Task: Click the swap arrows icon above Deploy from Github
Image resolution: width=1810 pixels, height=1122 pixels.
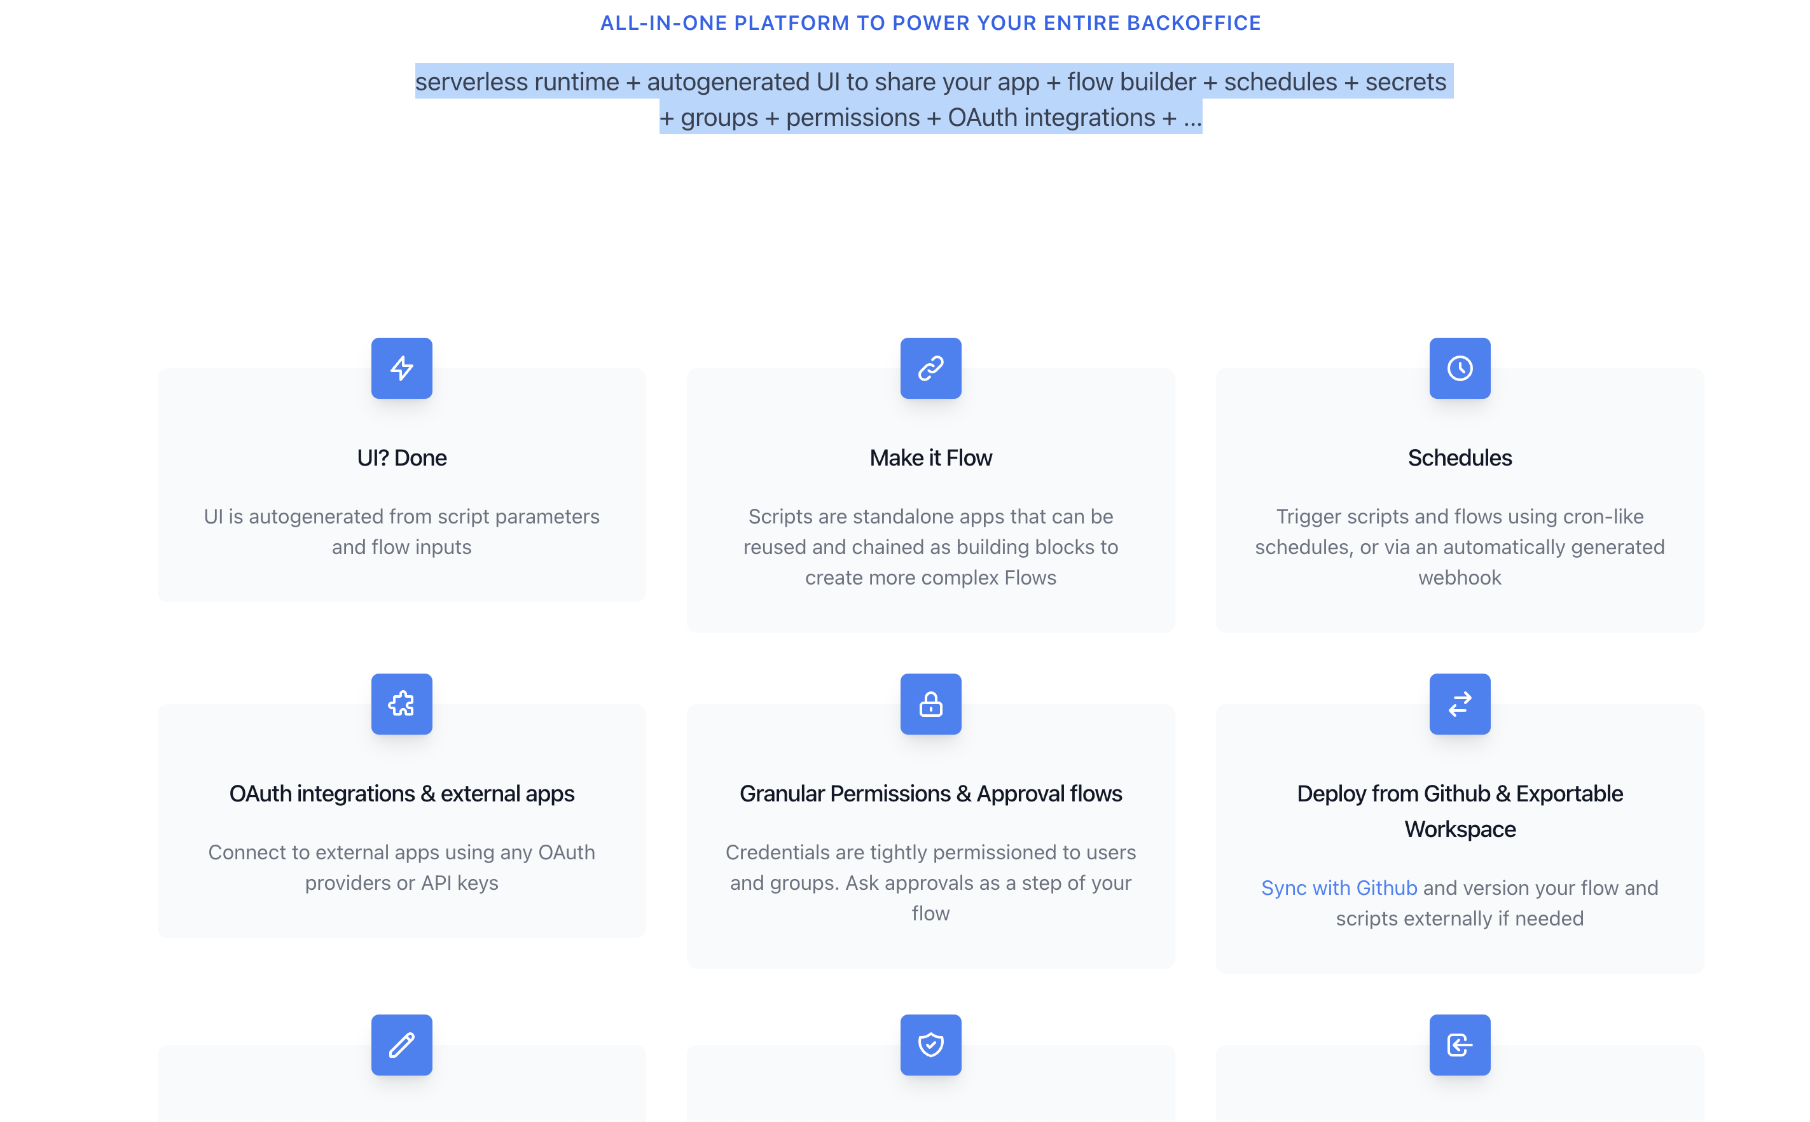Action: tap(1459, 703)
